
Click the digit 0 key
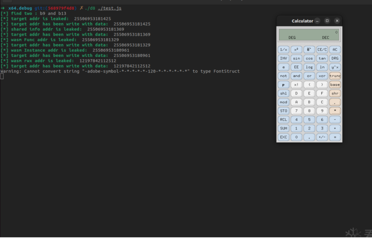(296, 137)
